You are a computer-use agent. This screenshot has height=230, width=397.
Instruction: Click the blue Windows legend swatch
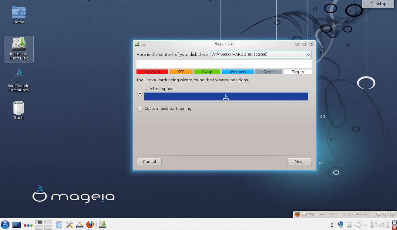pyautogui.click(x=238, y=72)
